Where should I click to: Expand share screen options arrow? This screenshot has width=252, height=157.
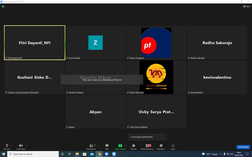pos(126,146)
